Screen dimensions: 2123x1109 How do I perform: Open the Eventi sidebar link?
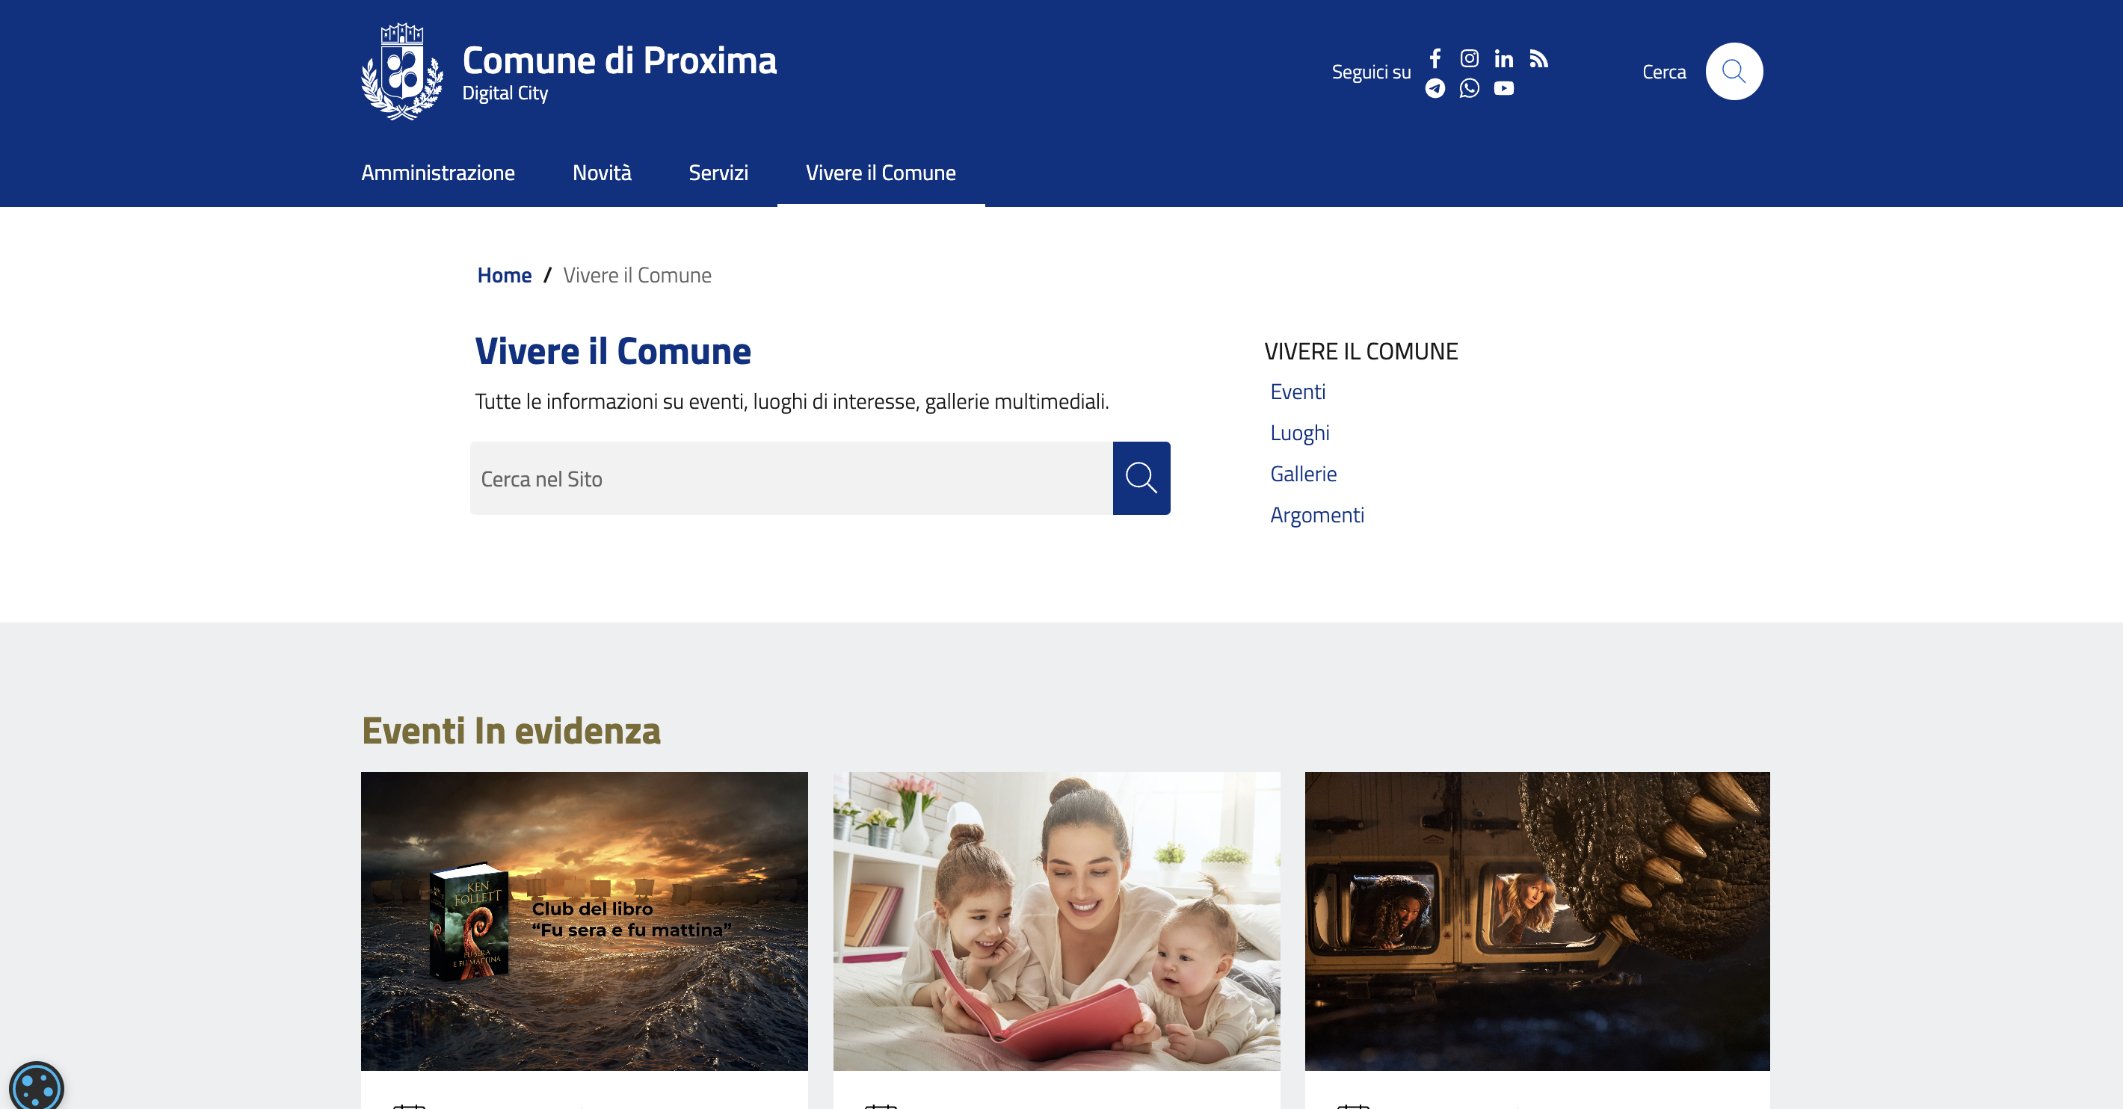pyautogui.click(x=1297, y=392)
